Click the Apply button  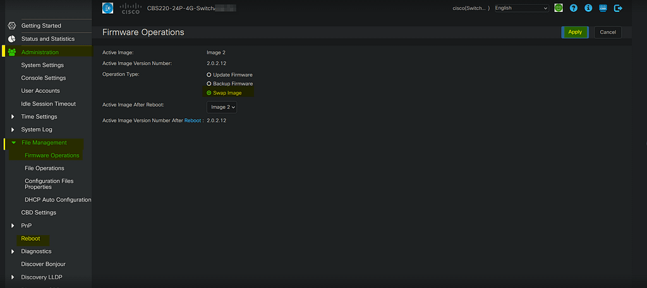tap(575, 32)
